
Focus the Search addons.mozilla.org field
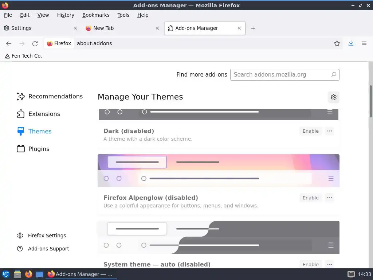click(x=285, y=74)
